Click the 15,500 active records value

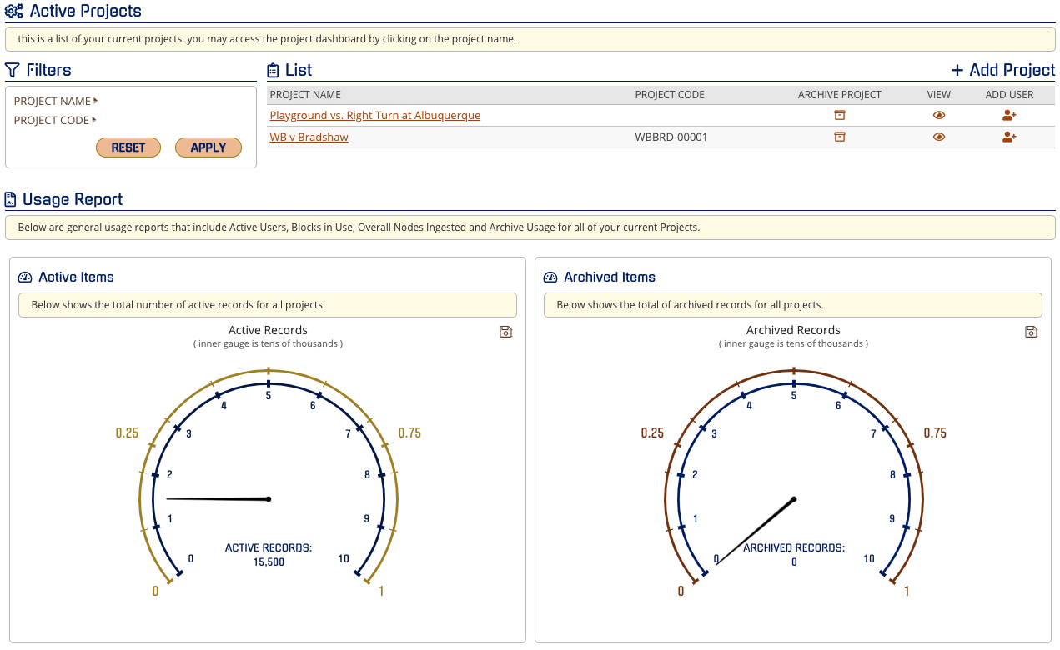coord(269,562)
